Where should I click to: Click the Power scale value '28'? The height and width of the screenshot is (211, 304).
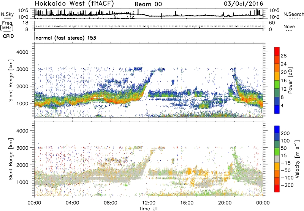coord(283,56)
